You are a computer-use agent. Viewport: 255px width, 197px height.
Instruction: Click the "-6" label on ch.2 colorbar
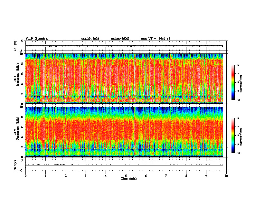click(238, 118)
